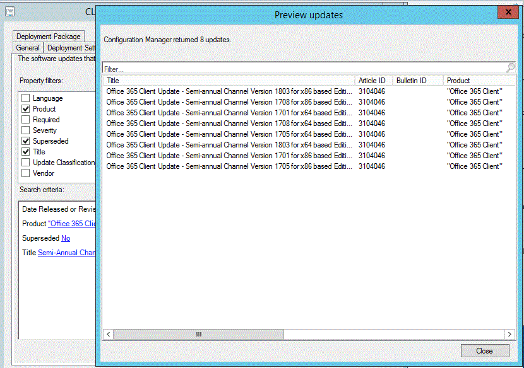Click in the Filter text field
Viewport: 524px width, 368px height.
point(304,69)
